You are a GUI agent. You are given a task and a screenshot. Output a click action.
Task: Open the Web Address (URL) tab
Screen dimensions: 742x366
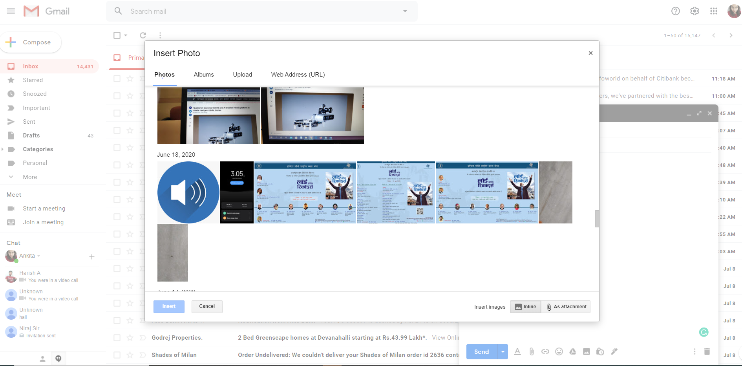298,75
